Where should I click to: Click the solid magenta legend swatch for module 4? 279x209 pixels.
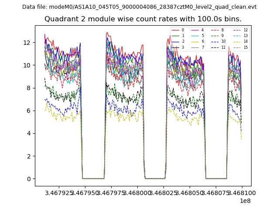pos(194,30)
